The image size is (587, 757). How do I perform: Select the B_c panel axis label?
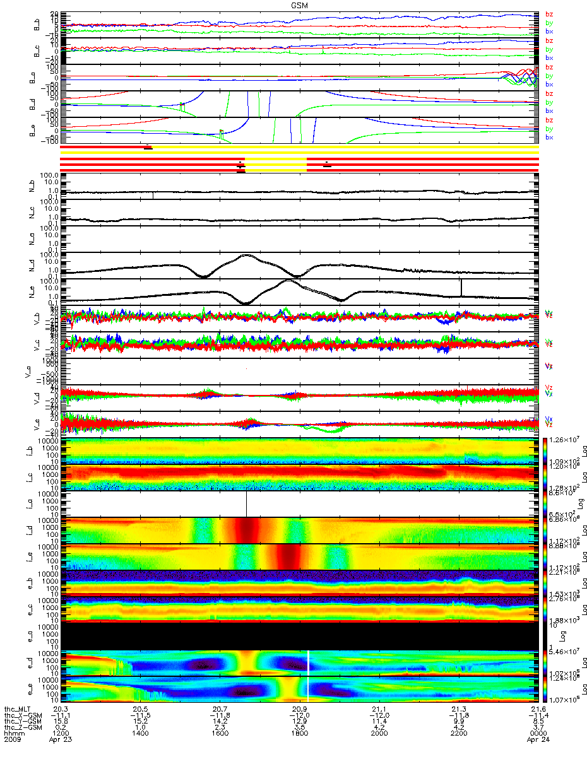[37, 52]
